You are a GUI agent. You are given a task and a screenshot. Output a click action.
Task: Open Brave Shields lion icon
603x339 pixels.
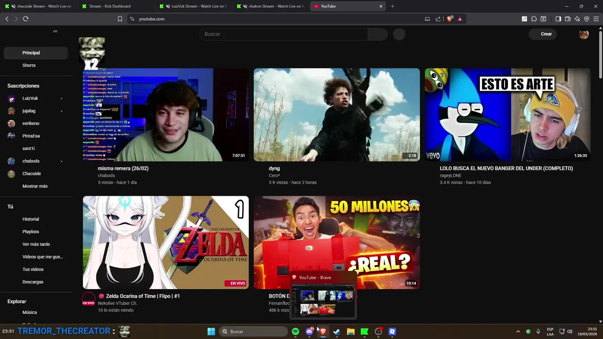[450, 19]
